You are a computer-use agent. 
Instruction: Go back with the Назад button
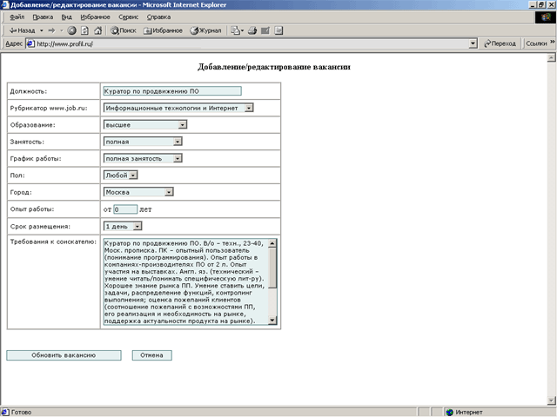pos(22,30)
